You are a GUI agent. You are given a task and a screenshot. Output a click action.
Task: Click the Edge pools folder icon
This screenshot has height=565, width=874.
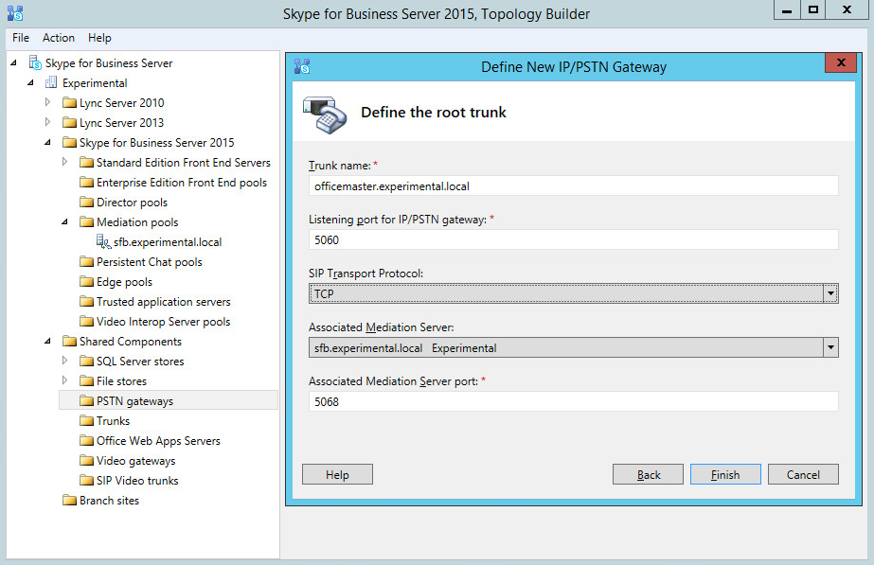86,282
